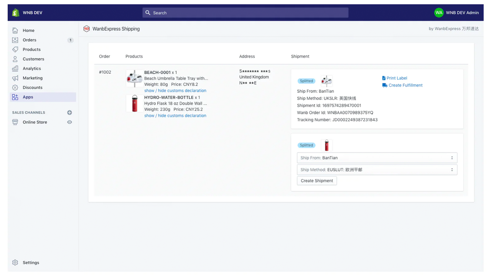Click the Products column header
Screen dimensions: 491x276
coord(134,56)
